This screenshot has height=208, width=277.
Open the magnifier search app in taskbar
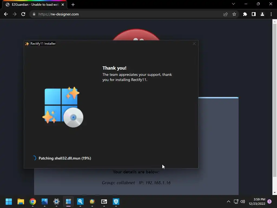tap(80, 201)
